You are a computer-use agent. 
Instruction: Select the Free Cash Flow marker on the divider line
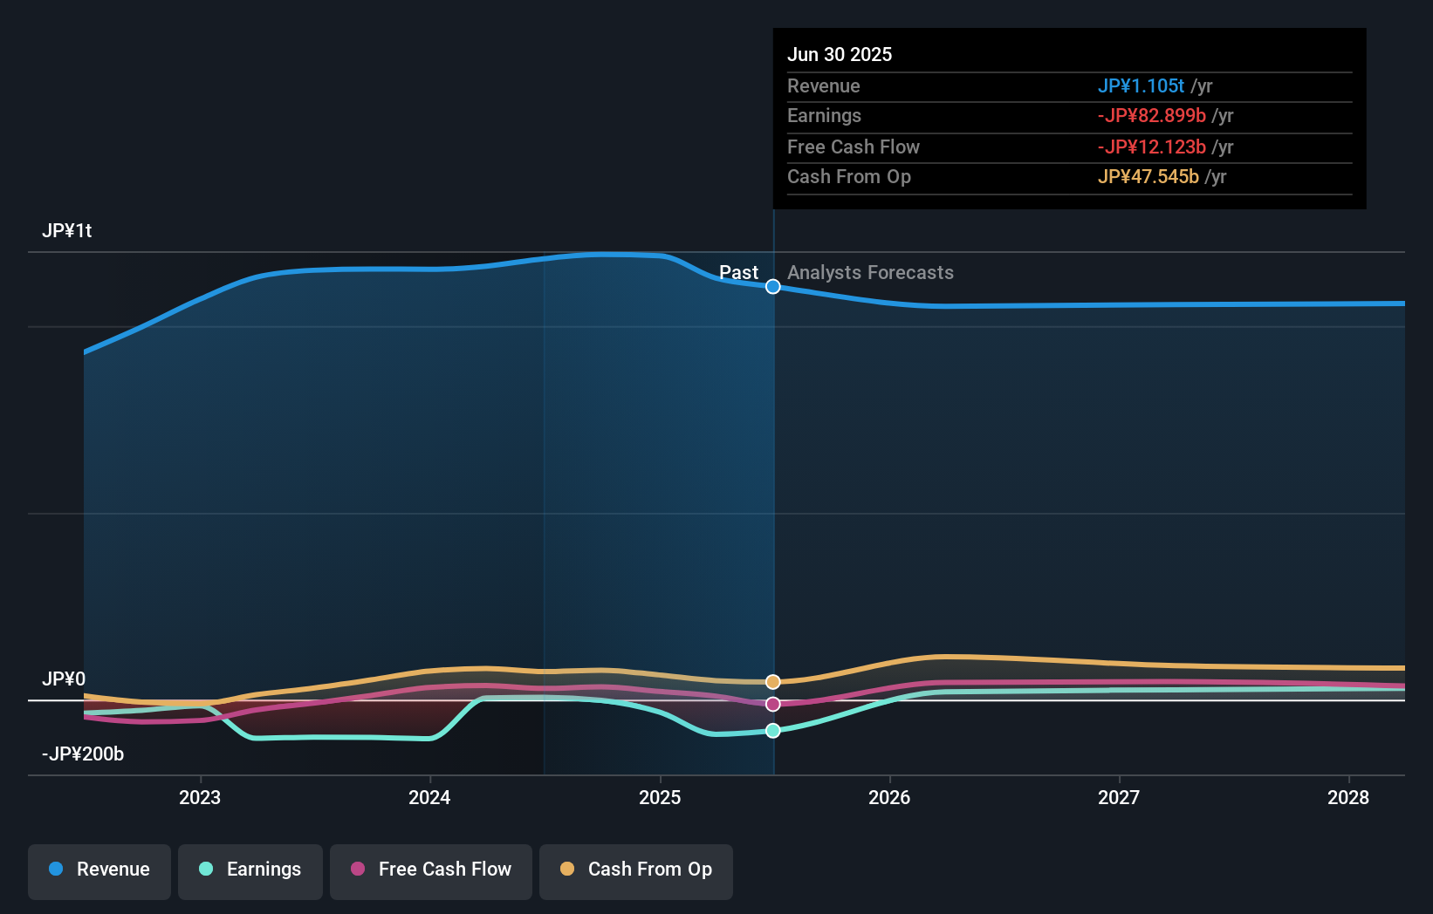click(x=772, y=704)
